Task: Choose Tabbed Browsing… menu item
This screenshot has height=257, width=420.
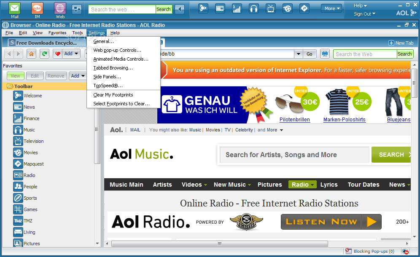Action: [124, 68]
